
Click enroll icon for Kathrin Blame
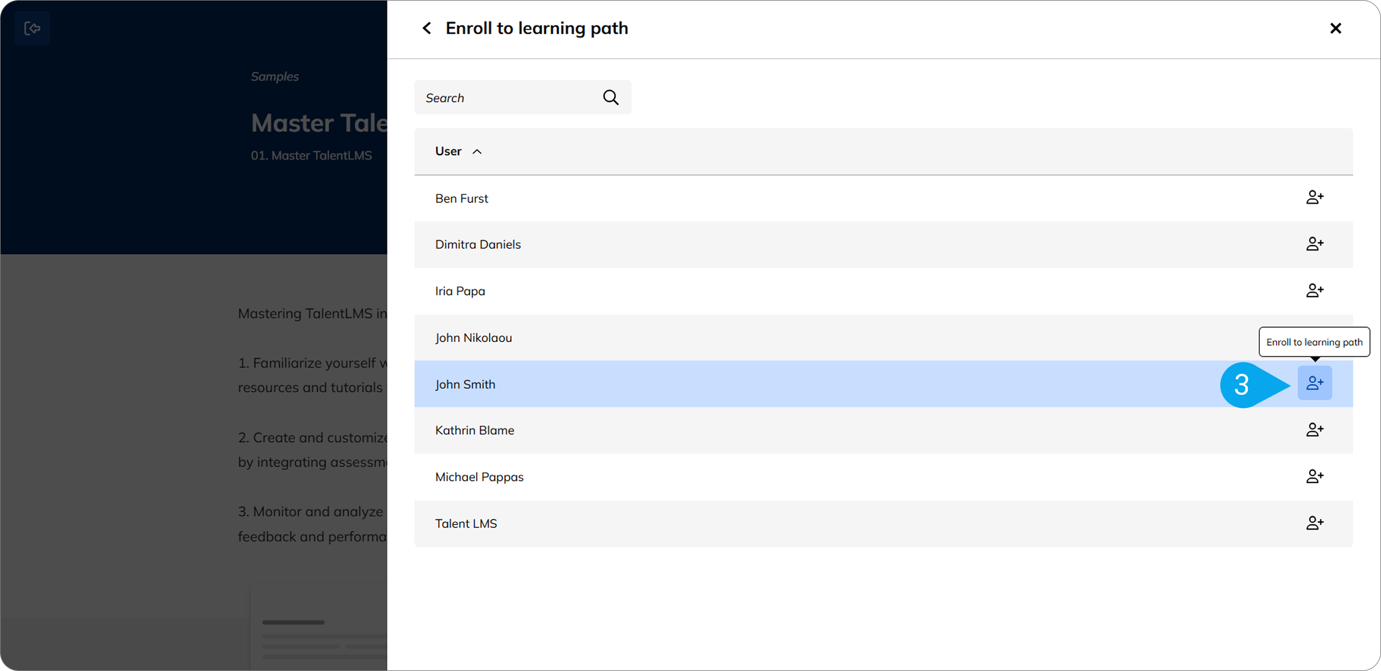click(x=1314, y=430)
